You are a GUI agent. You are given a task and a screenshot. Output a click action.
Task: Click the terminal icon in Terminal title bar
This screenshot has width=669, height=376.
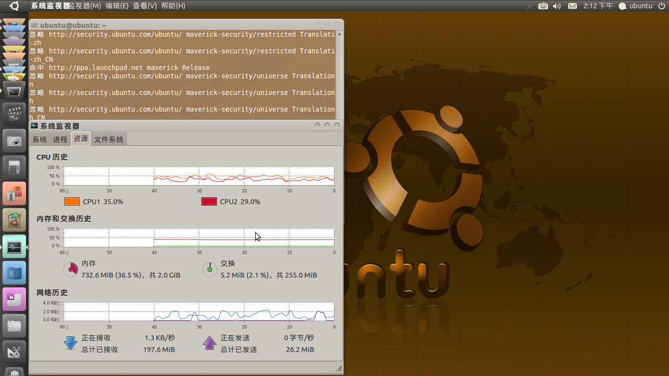coord(34,25)
